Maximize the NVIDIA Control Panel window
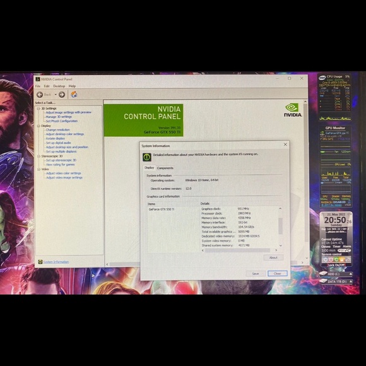 point(290,78)
